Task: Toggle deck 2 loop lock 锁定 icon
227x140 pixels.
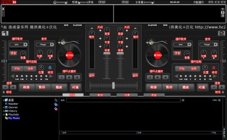Action: (x=214, y=68)
